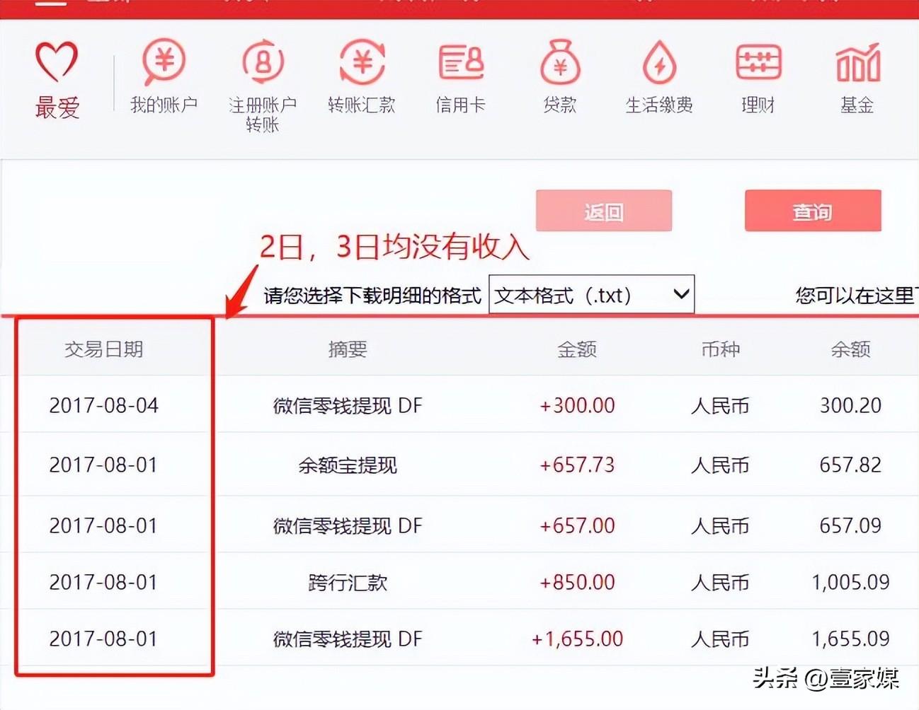919x710 pixels.
Task: Click the 余额宝提现 transaction entry
Action: pyautogui.click(x=346, y=465)
